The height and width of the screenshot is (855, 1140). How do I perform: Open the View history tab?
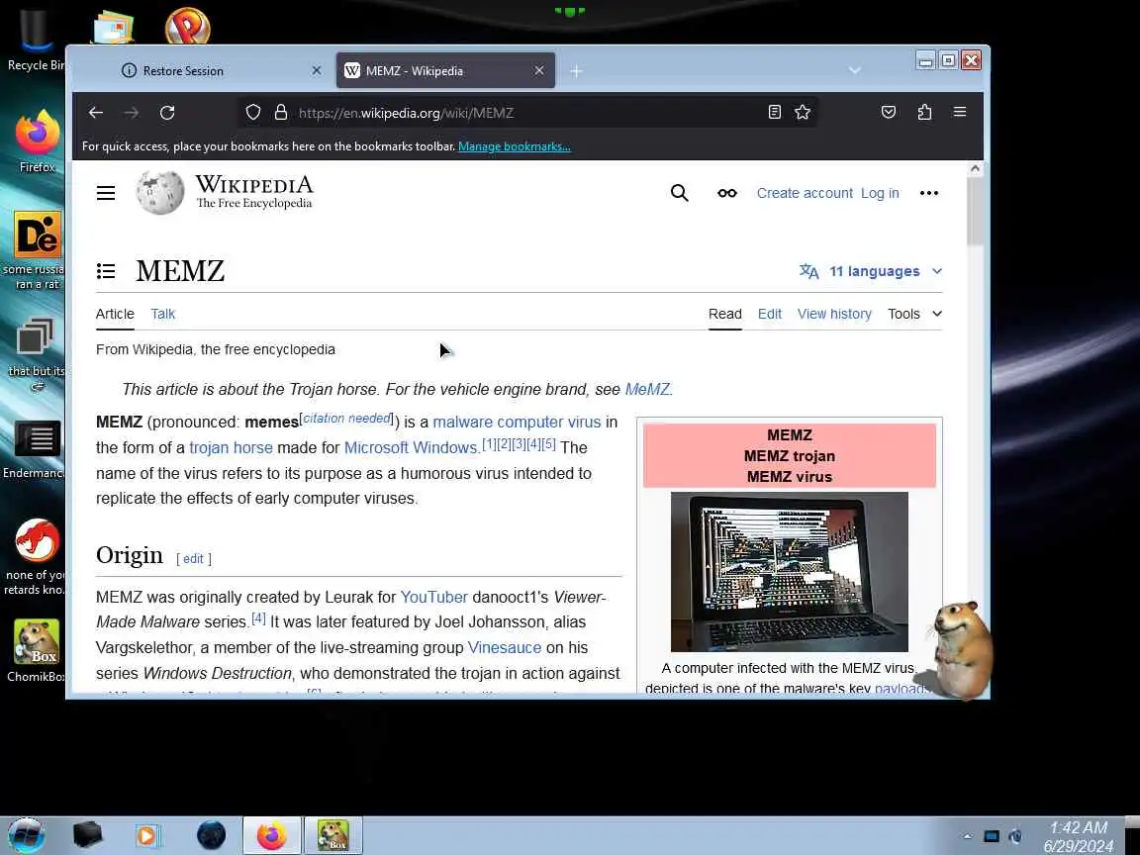coord(834,314)
